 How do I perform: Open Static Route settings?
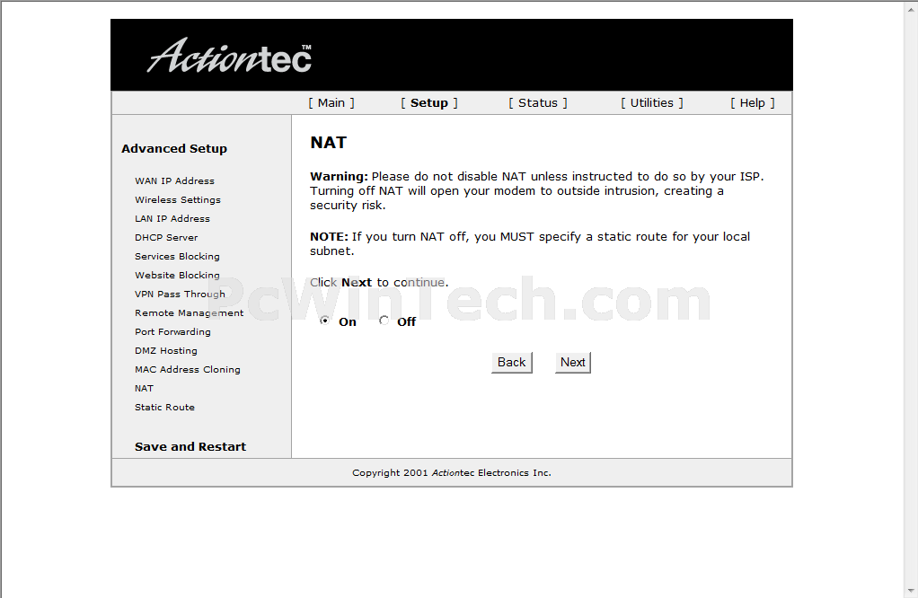click(x=164, y=408)
